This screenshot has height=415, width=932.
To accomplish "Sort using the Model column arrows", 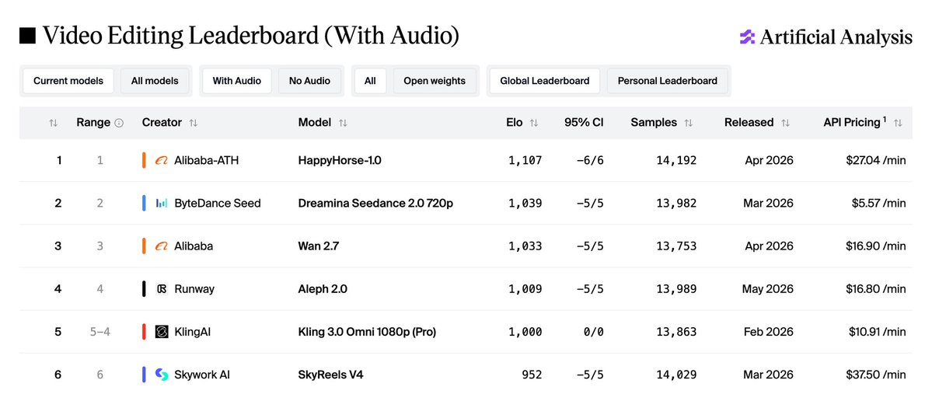I will tap(343, 123).
